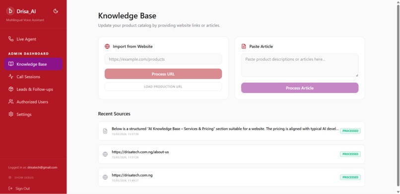Click the logout arrow icon
Image resolution: width=400 pixels, height=194 pixels.
10,189
